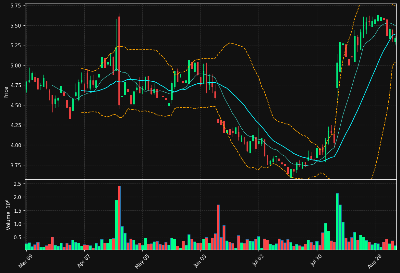Click the 5.25 price axis label
The image size is (400, 273).
point(16,45)
